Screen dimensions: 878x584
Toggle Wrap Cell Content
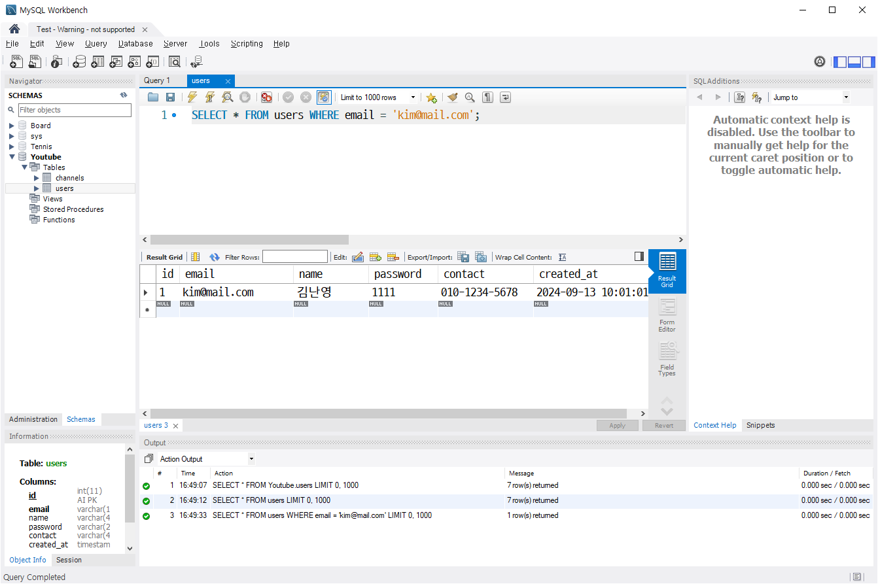[x=562, y=257]
